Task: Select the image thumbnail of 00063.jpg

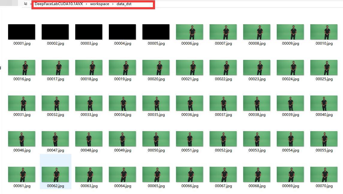Action: [x=89, y=174]
